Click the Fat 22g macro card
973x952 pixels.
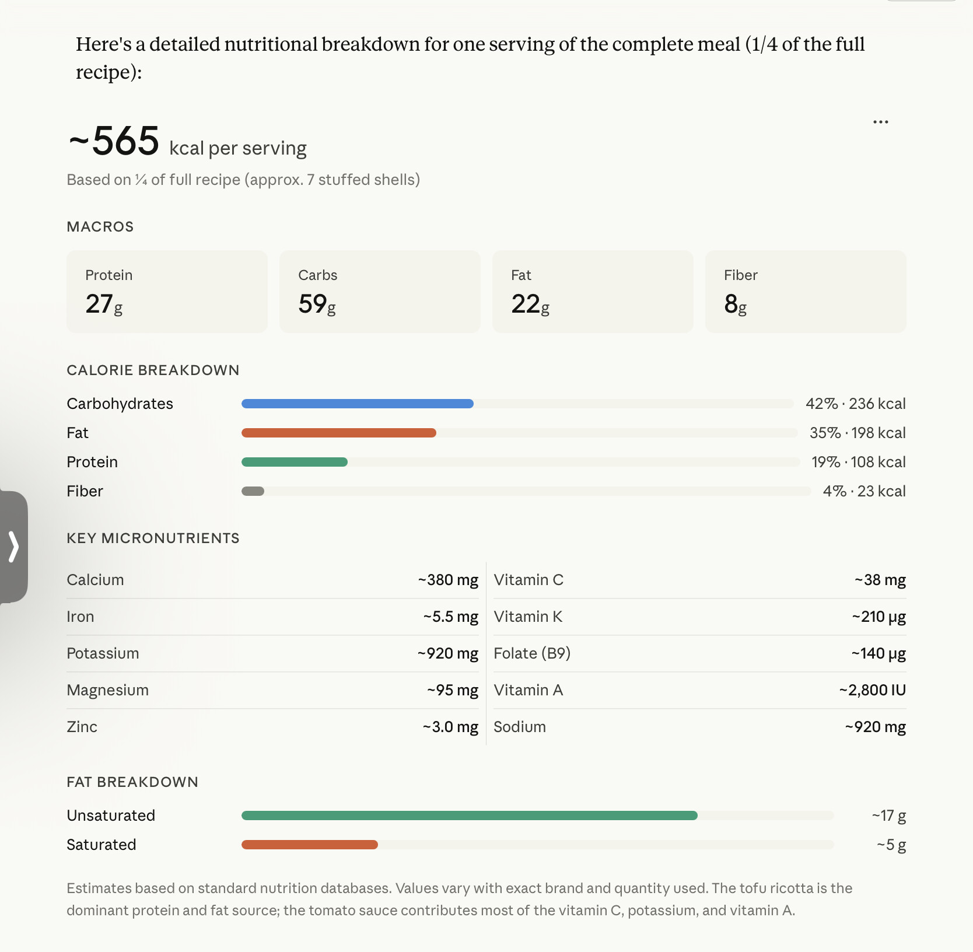(593, 292)
